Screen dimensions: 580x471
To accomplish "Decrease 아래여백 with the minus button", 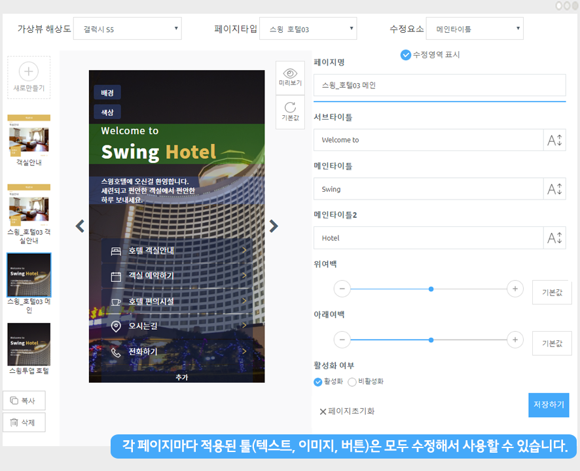I will coord(342,340).
